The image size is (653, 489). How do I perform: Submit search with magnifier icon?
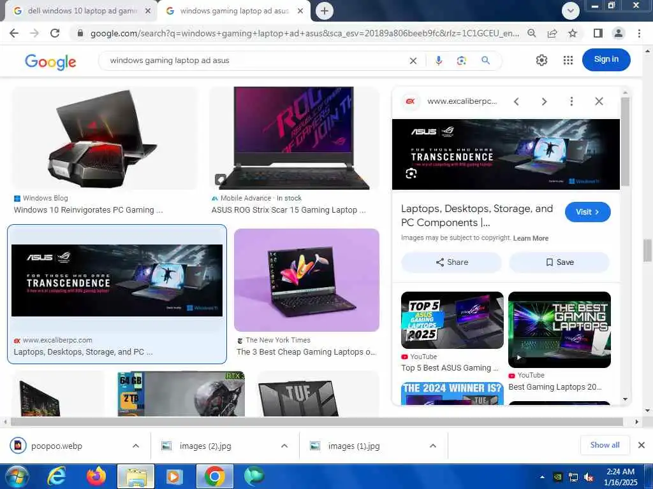coord(485,60)
